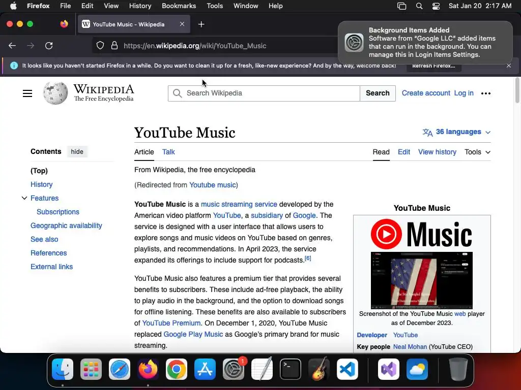Switch to the Talk tab
The image size is (521, 390).
pyautogui.click(x=168, y=152)
